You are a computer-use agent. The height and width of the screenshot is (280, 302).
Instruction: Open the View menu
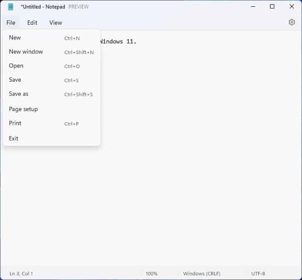(x=56, y=23)
